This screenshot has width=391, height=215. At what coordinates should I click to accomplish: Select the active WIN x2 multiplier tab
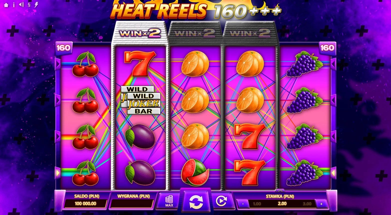[140, 33]
